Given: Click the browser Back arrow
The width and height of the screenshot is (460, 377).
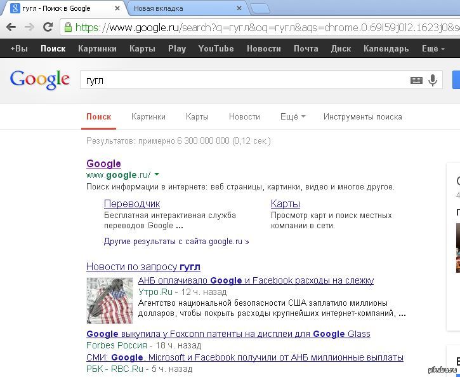Looking at the screenshot, I should click(x=11, y=27).
